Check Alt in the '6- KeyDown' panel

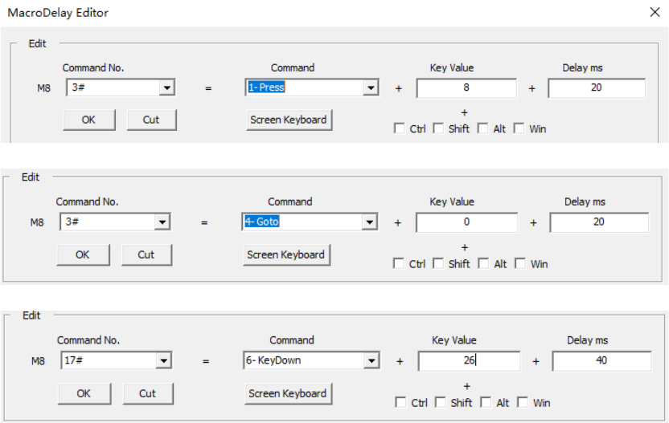(483, 402)
